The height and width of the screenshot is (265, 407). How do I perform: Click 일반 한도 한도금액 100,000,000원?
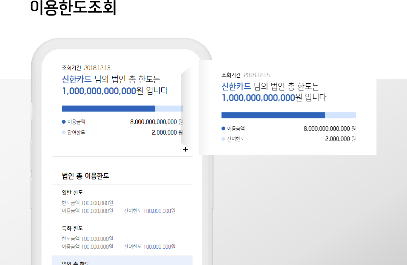point(87,203)
